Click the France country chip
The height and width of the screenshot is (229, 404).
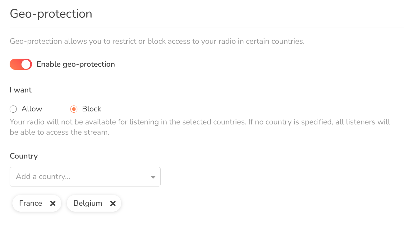tap(37, 203)
